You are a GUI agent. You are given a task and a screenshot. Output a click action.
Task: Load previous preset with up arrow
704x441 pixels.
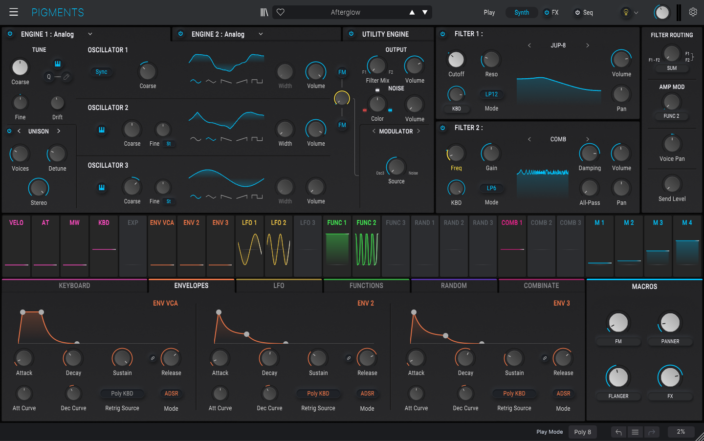[412, 12]
